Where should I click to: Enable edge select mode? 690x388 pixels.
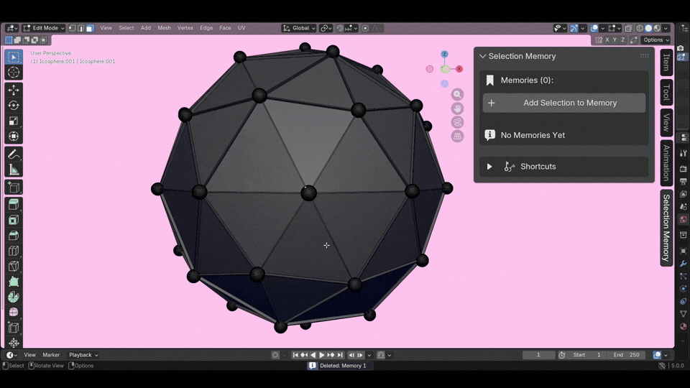point(81,28)
